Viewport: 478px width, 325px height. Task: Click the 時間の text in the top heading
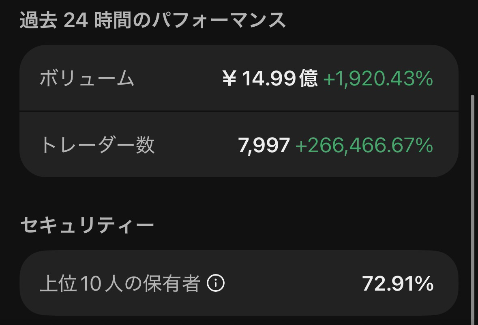coord(122,21)
